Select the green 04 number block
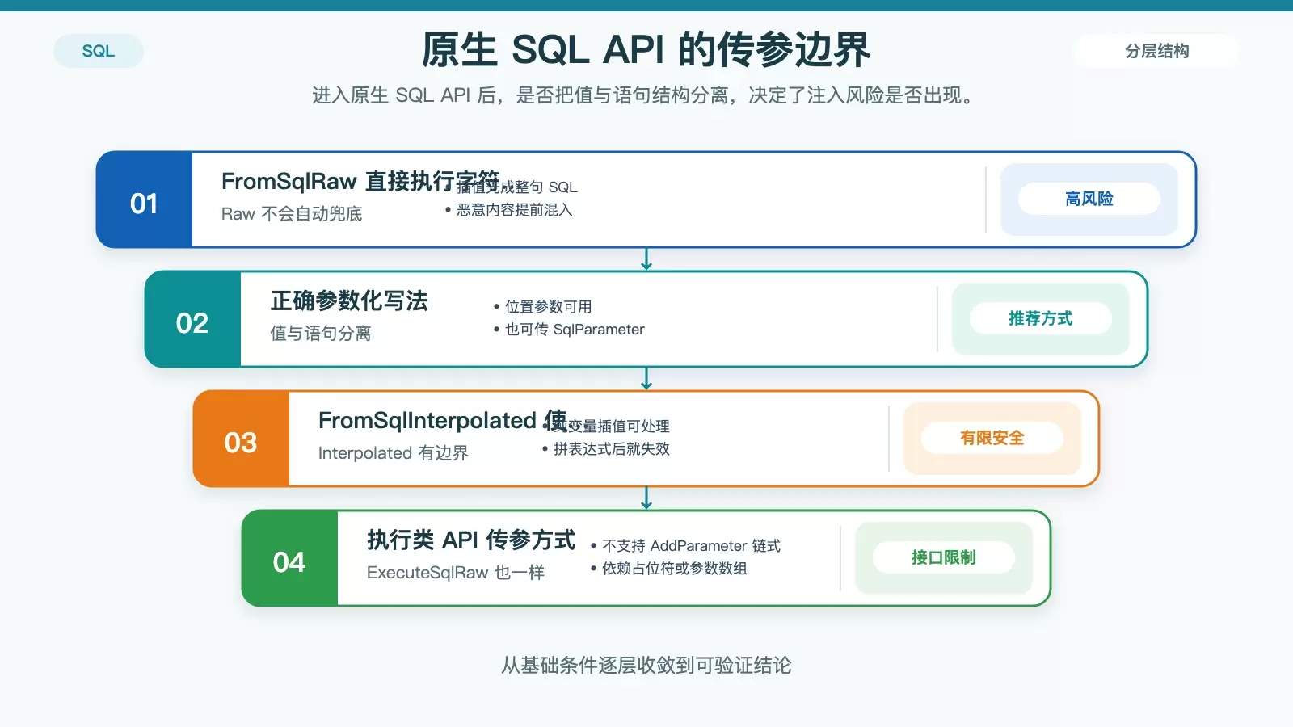This screenshot has height=727, width=1293. (x=289, y=558)
